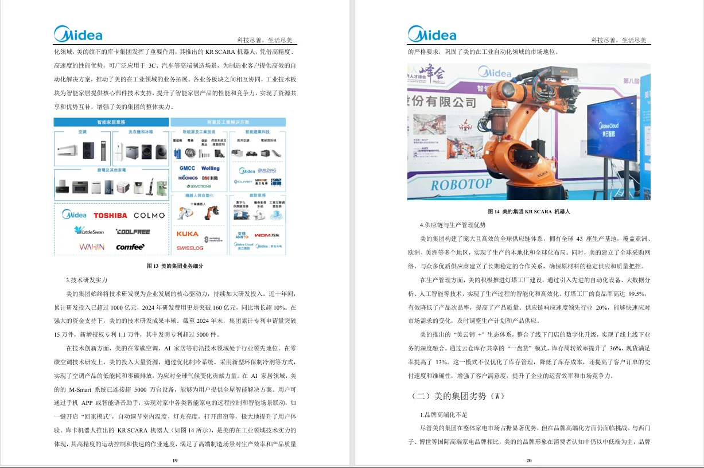Screen dimensions: 704x468
Task: Click the Swisslog Healthcare logo
Action: (x=214, y=239)
